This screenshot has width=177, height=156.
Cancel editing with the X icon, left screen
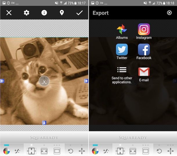9,13
